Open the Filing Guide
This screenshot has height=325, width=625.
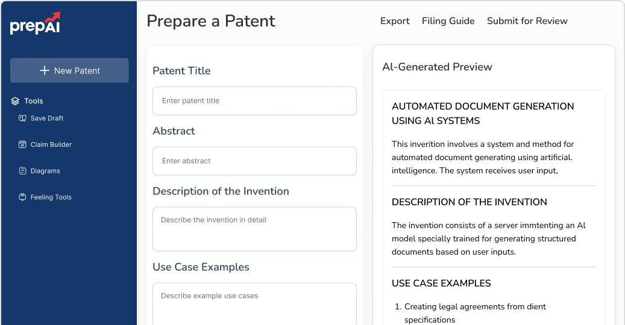[x=448, y=21]
